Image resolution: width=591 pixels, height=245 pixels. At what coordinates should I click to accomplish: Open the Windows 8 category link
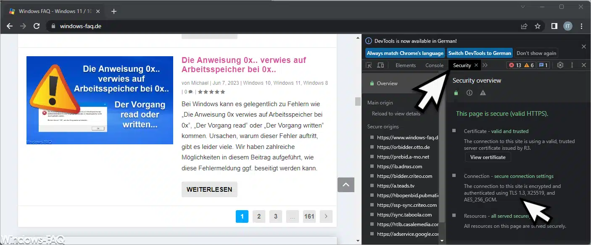pyautogui.click(x=315, y=83)
